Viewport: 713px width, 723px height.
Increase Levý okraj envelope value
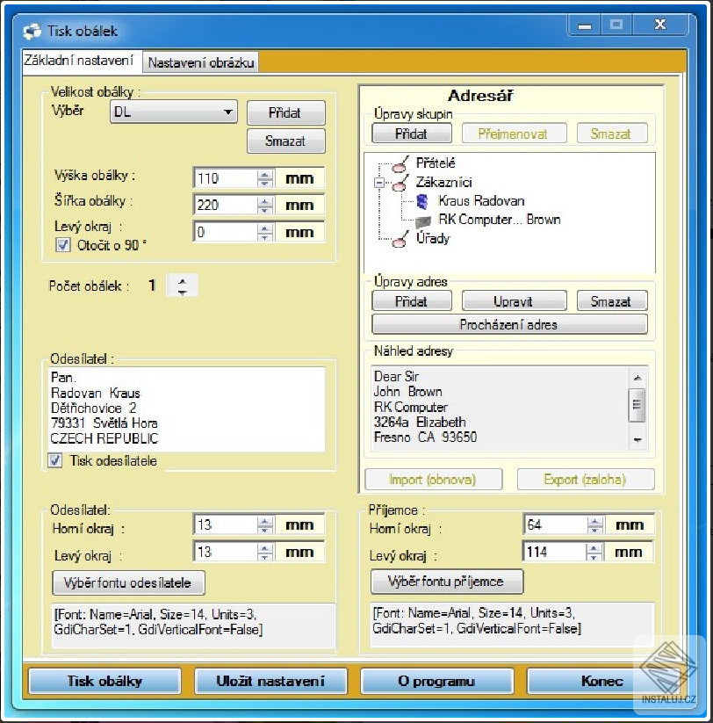pos(264,228)
